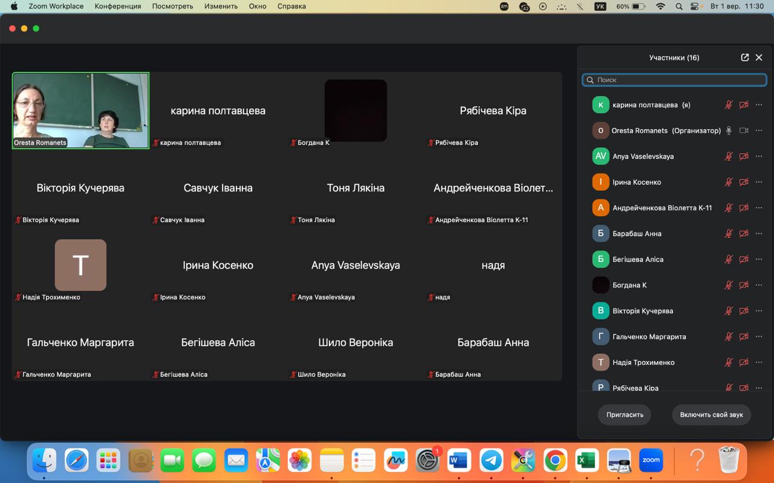Click Богдана К avatar in participants list
Viewport: 774px width, 483px height.
click(x=600, y=285)
